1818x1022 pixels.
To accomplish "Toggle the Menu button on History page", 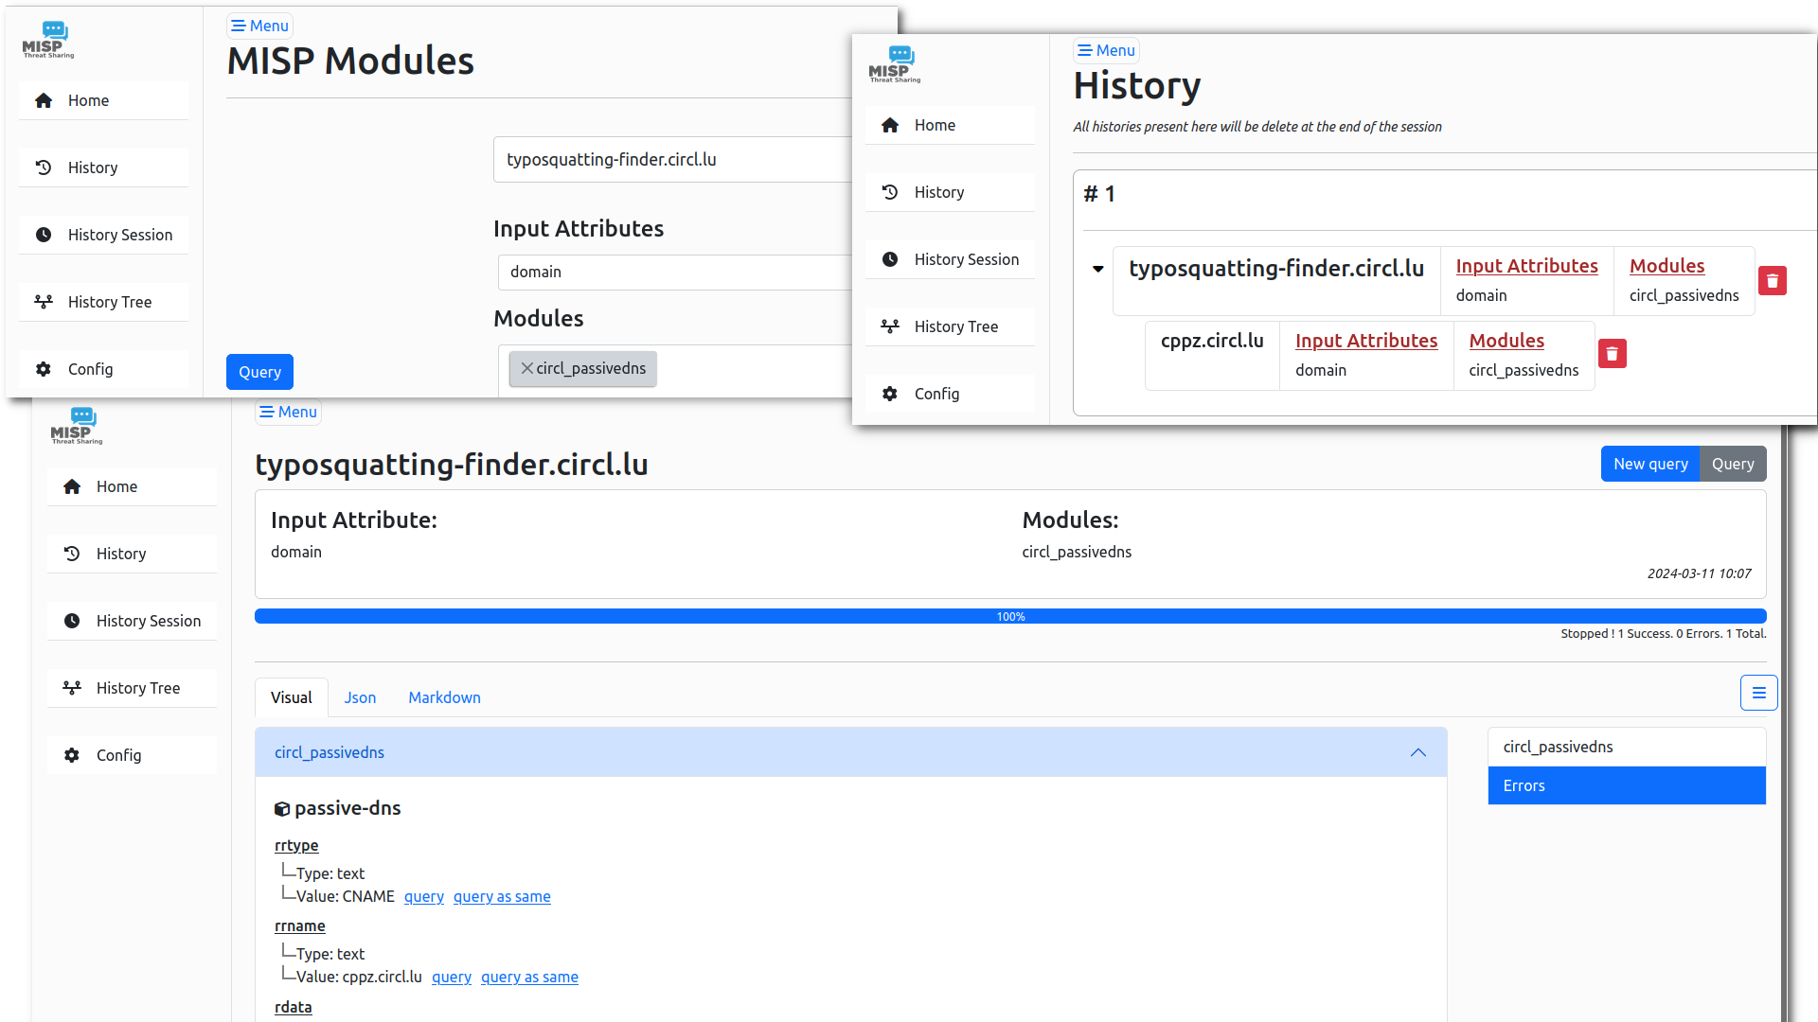I will (1106, 50).
